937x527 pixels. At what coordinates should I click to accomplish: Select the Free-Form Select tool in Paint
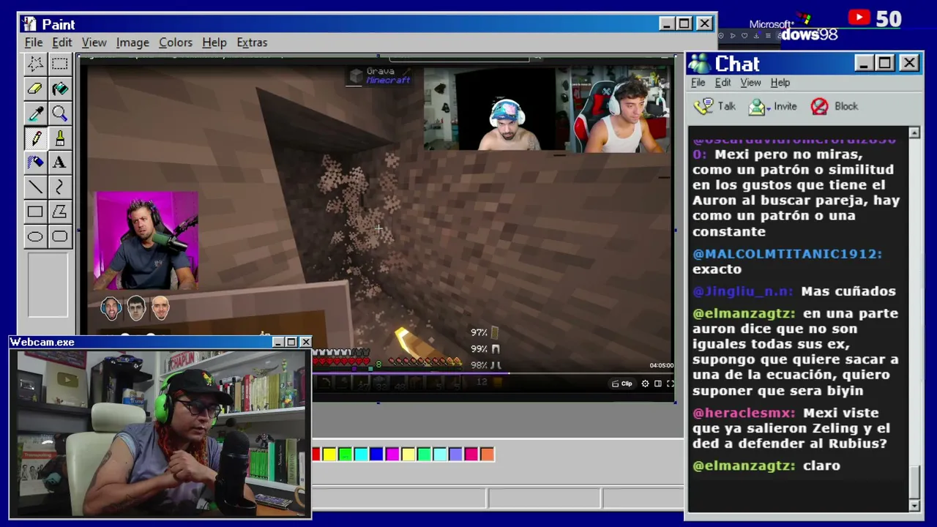(35, 64)
